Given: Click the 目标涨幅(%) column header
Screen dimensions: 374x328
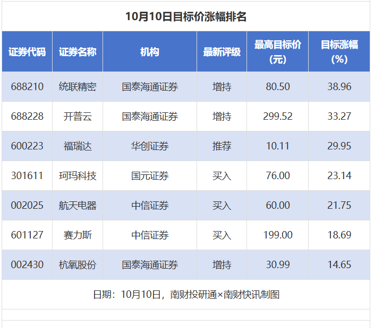Looking at the screenshot, I should pyautogui.click(x=339, y=52).
